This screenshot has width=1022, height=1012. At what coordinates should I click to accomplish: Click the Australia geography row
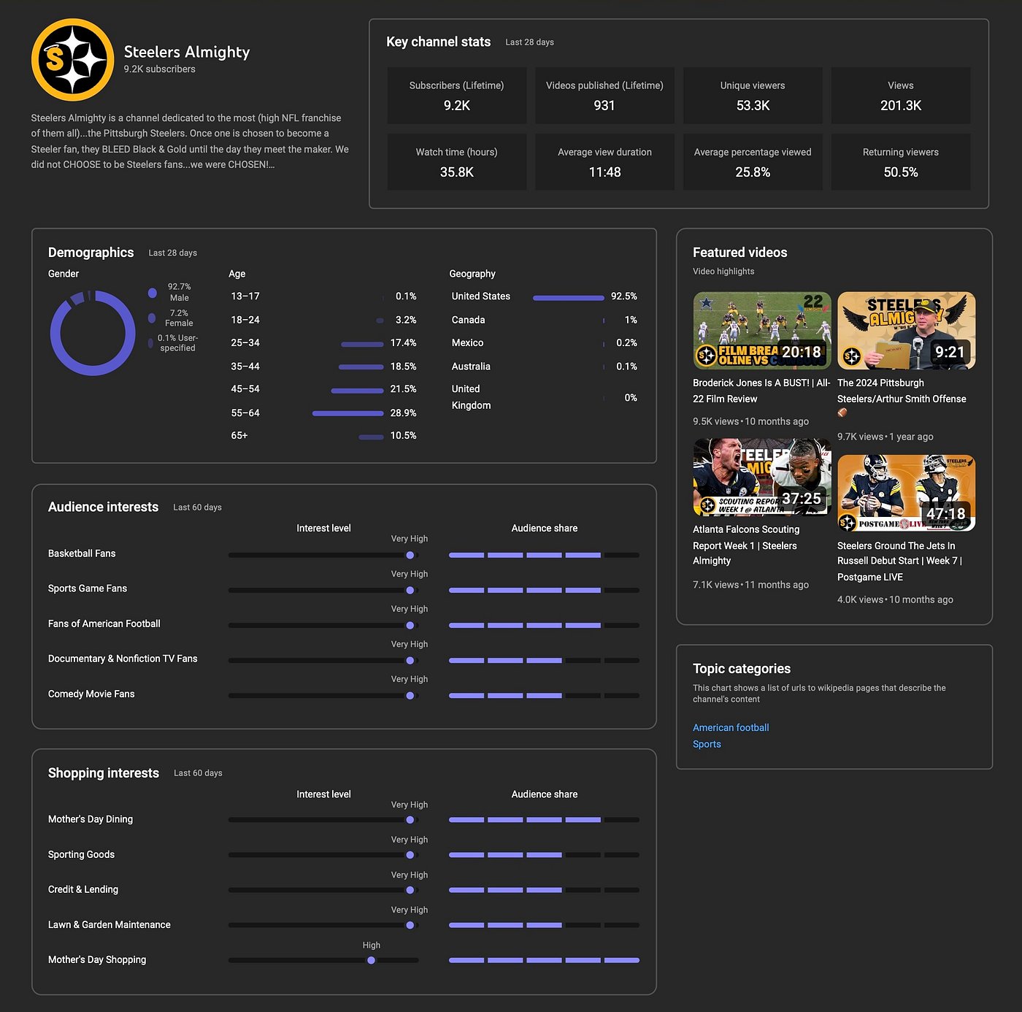click(x=544, y=367)
